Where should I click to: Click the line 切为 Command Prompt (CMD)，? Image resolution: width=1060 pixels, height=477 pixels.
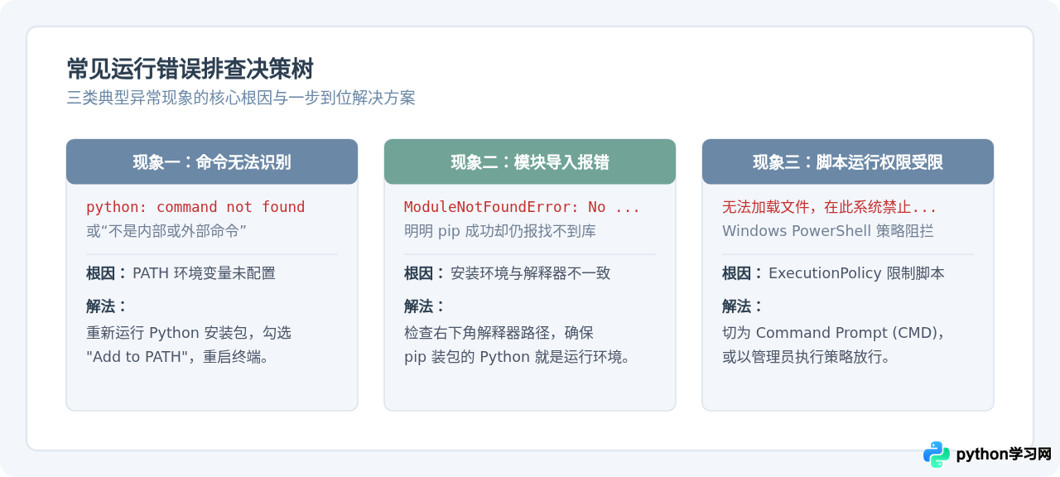835,333
